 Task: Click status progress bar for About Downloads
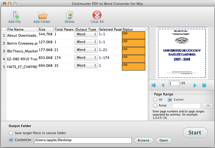point(134,35)
